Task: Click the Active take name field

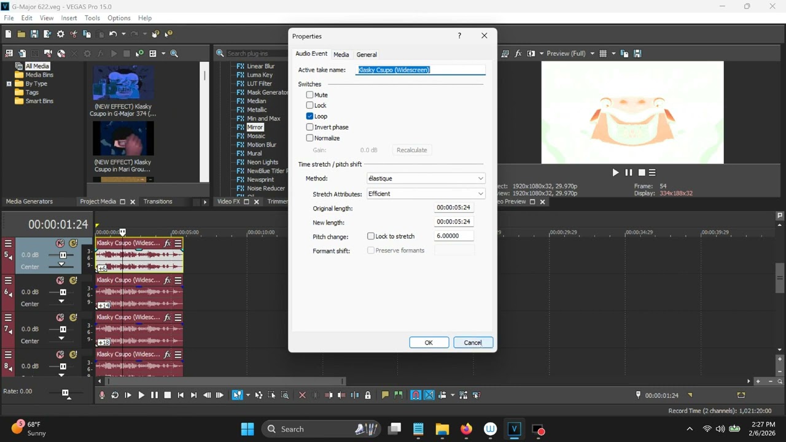Action: (x=421, y=70)
